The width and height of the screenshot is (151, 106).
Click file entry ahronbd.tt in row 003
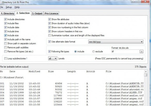(x=125, y=89)
